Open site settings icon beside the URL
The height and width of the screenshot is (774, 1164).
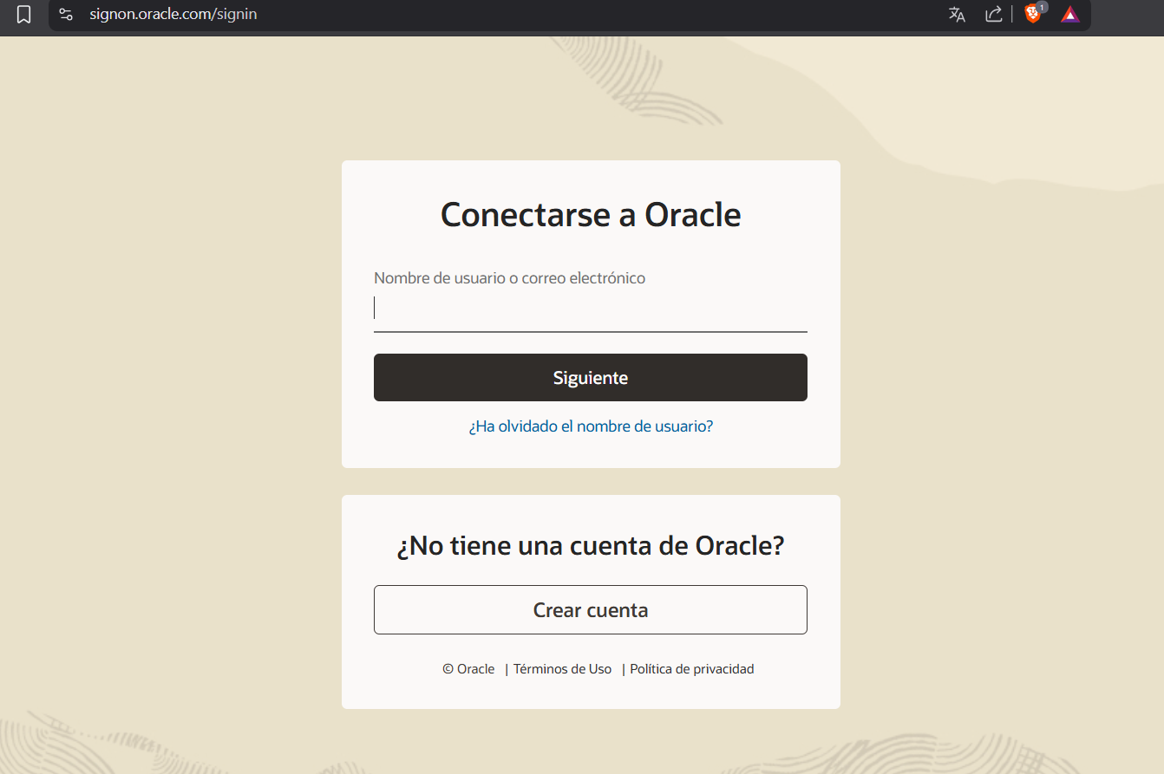point(66,15)
